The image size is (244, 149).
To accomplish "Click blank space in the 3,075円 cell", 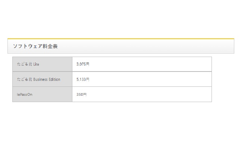I will (x=149, y=64).
